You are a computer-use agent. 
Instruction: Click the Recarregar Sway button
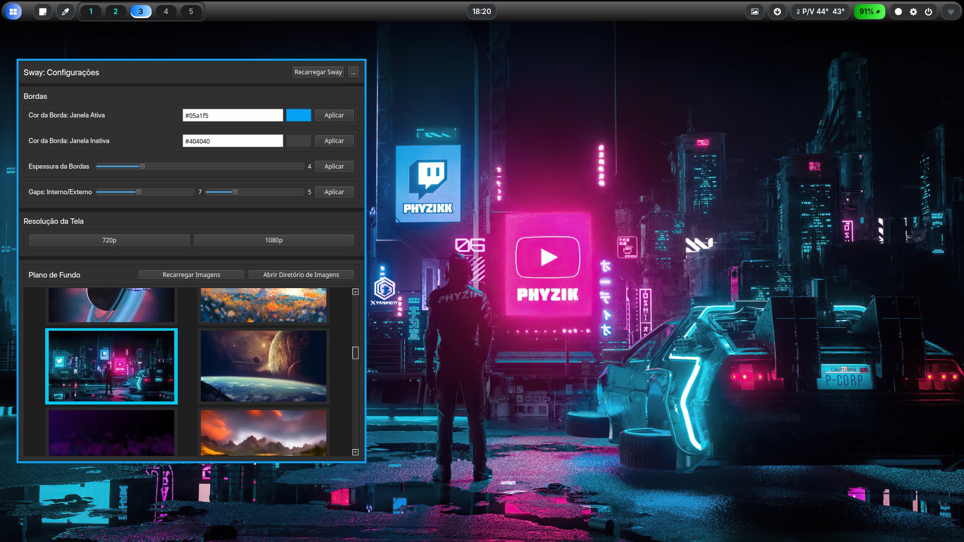pos(318,72)
